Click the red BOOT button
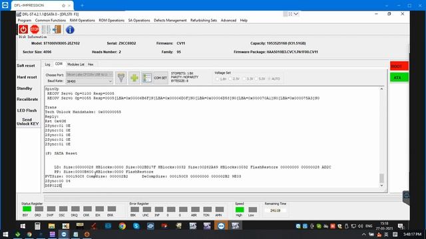Screen dimensions: 426x239 399,66
